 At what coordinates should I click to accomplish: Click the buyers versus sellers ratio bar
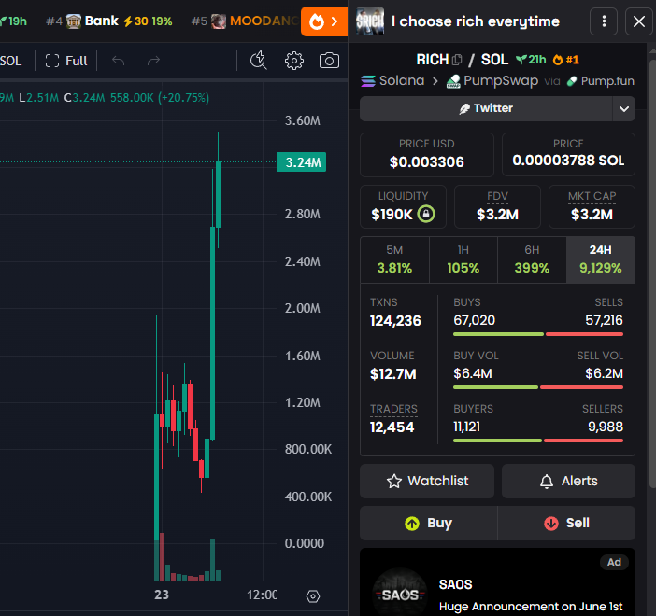538,441
